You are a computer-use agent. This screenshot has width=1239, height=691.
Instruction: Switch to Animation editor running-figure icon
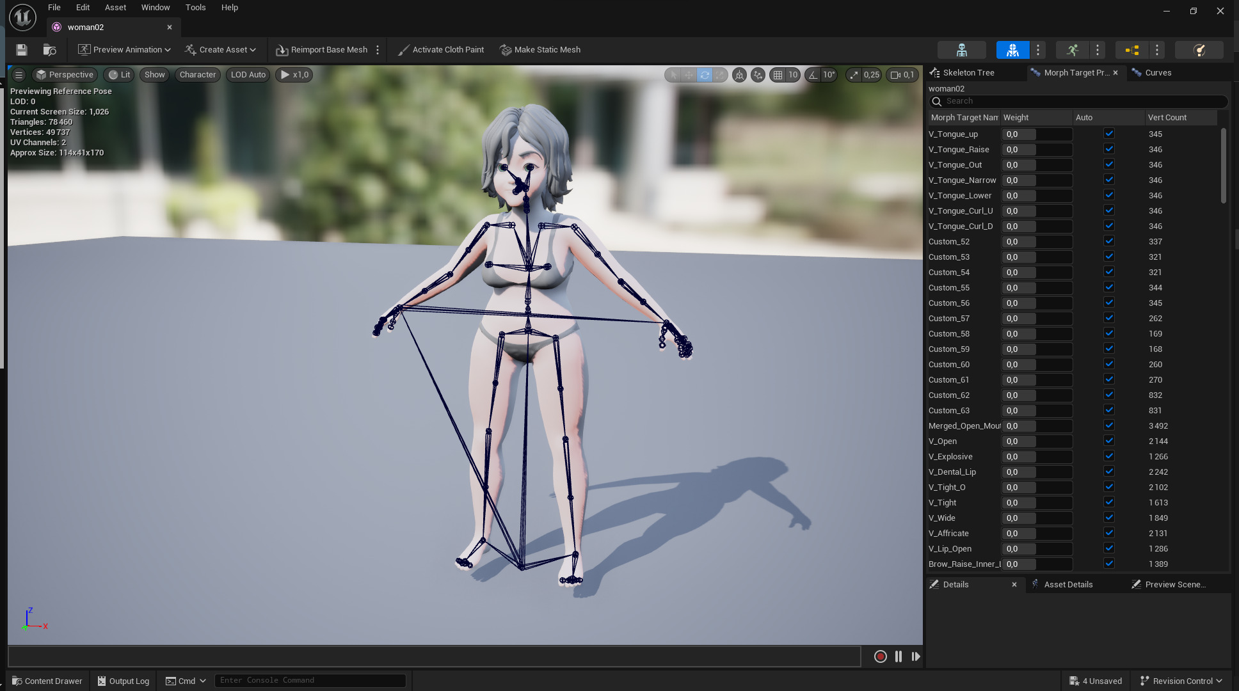[1073, 50]
